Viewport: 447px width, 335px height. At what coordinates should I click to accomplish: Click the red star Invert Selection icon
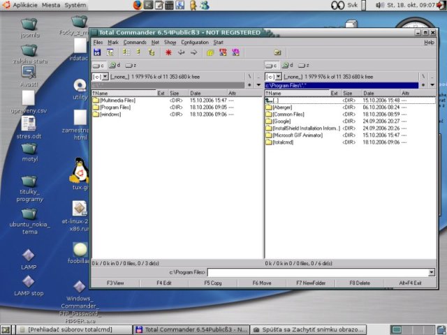pyautogui.click(x=169, y=52)
